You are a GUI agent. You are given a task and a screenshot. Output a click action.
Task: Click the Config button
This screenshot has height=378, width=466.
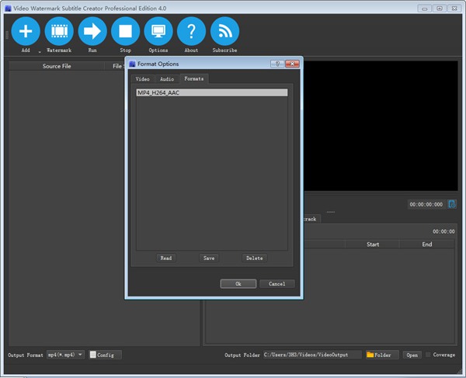click(105, 355)
